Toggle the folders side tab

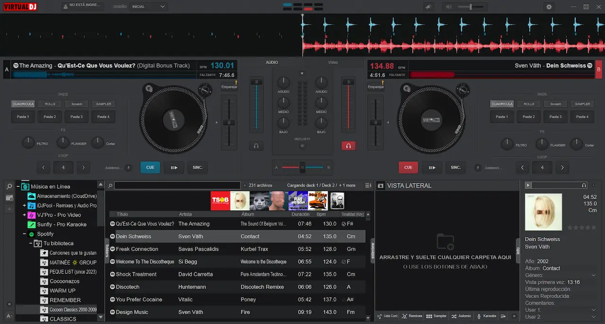pyautogui.click(x=107, y=250)
